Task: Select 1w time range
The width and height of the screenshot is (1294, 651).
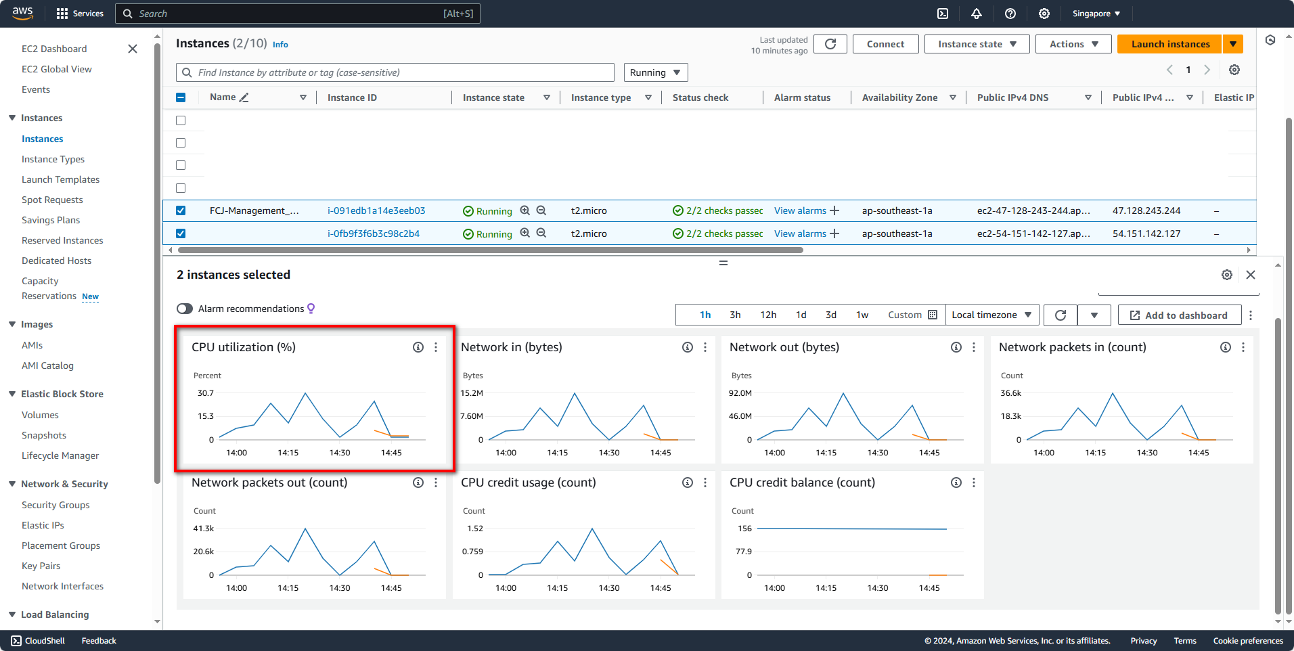Action: pyautogui.click(x=862, y=315)
